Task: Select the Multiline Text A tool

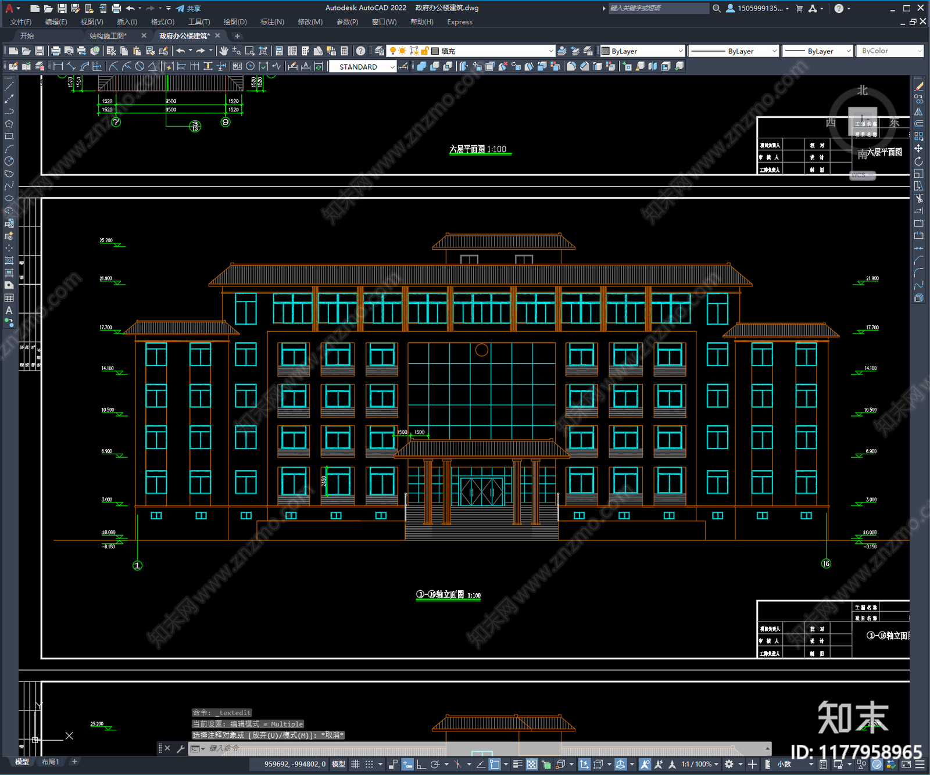Action: [x=9, y=310]
